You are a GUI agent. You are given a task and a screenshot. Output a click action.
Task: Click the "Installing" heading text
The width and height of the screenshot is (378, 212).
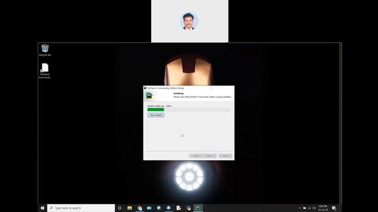coord(178,93)
